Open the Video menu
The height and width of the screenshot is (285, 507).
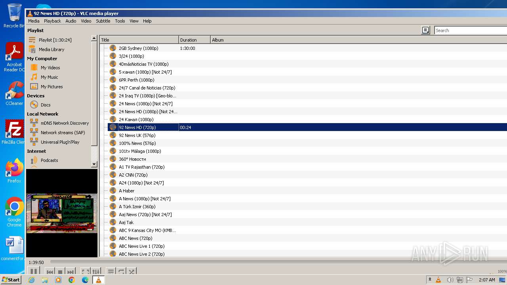click(86, 21)
